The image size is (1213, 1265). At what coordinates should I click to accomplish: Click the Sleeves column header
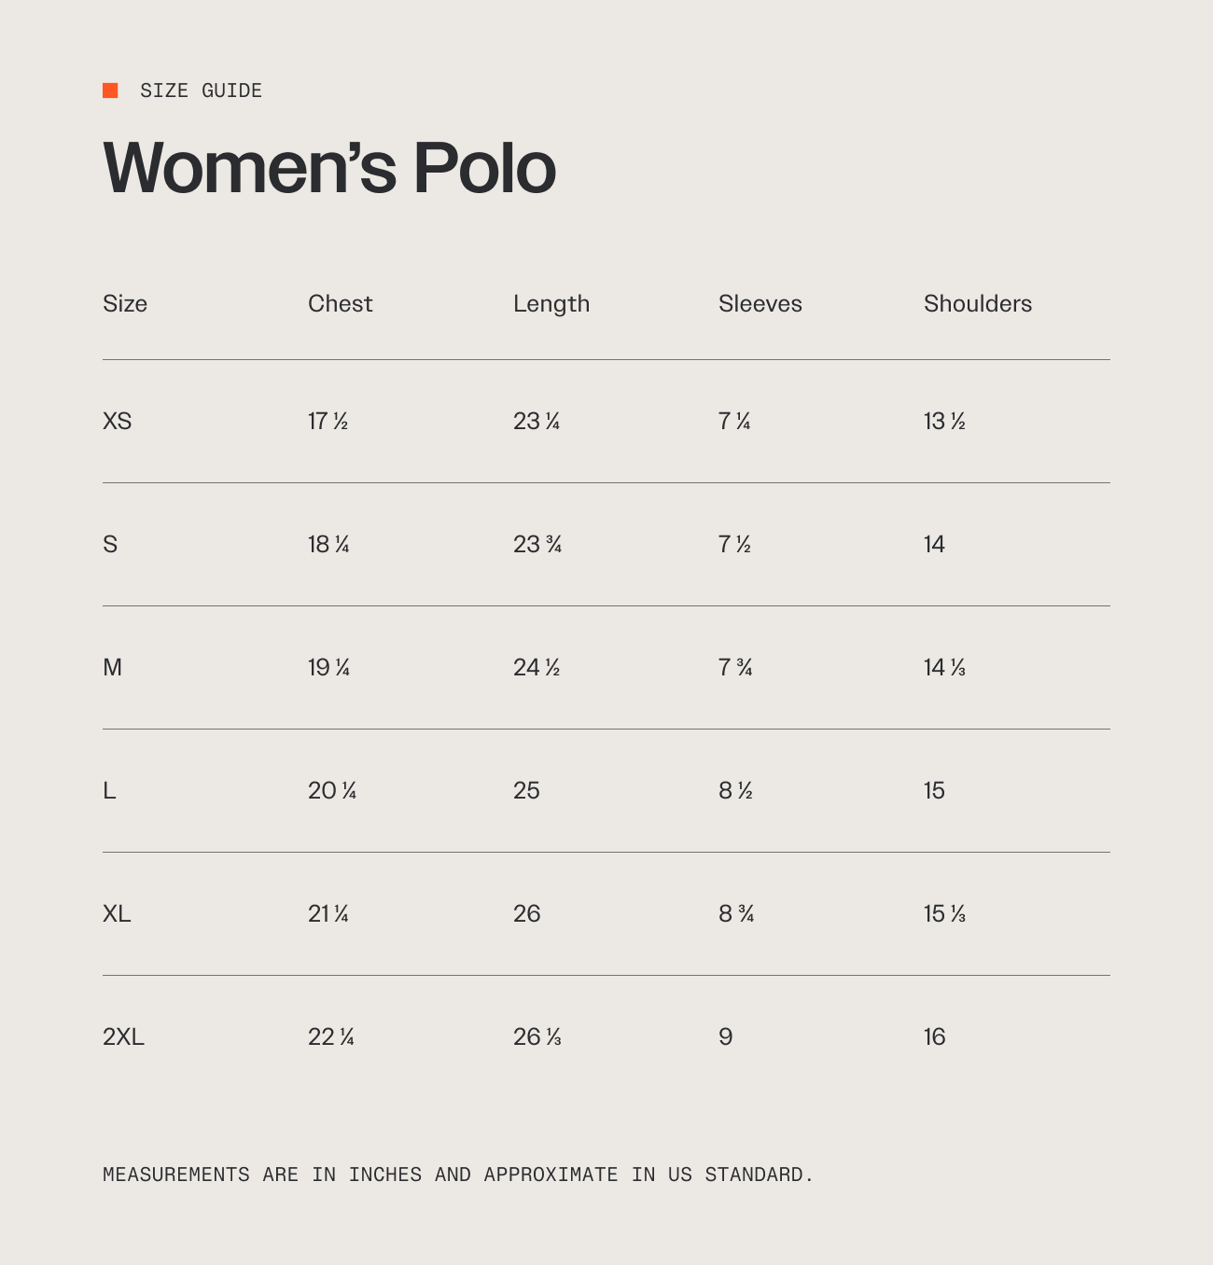(760, 304)
